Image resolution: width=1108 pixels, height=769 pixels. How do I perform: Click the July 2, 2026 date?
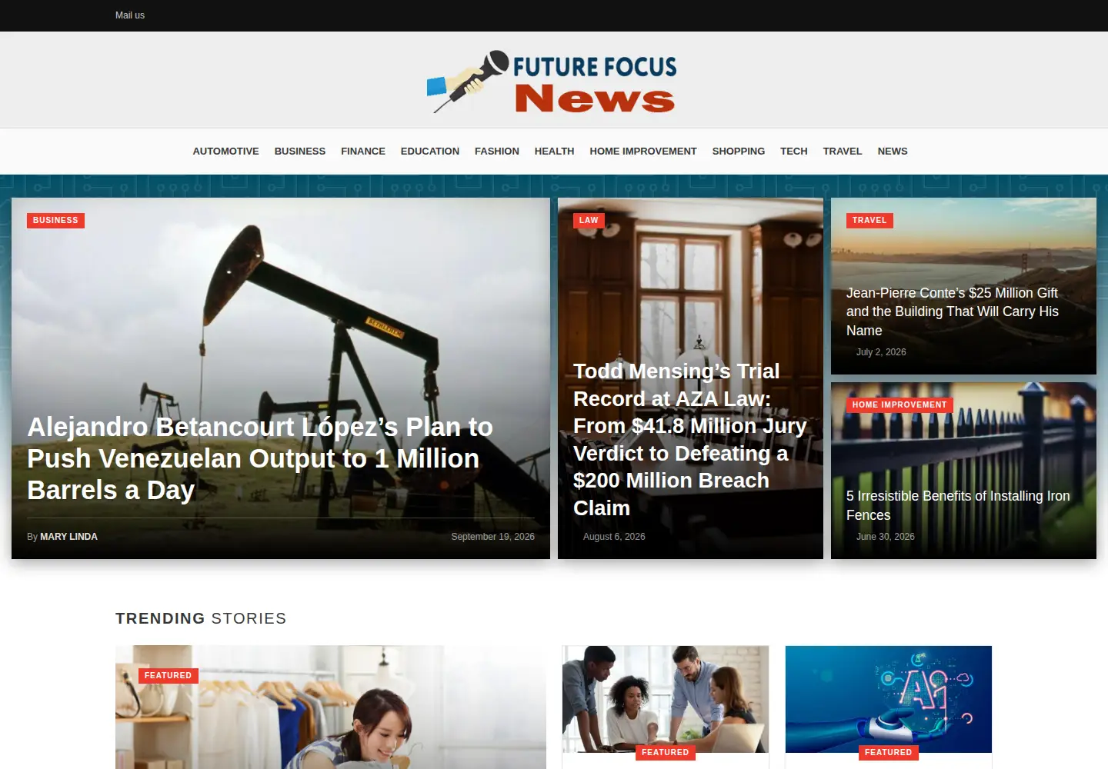pyautogui.click(x=881, y=352)
